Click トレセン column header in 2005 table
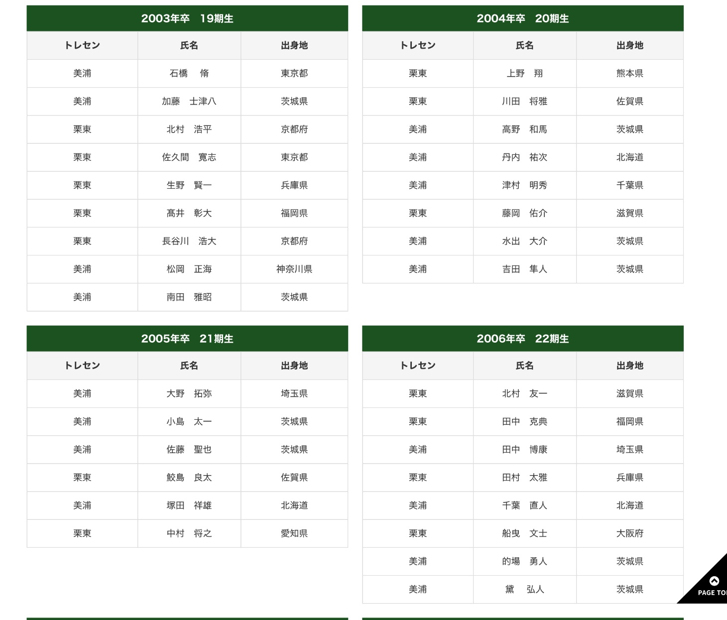The image size is (727, 620). click(x=82, y=366)
